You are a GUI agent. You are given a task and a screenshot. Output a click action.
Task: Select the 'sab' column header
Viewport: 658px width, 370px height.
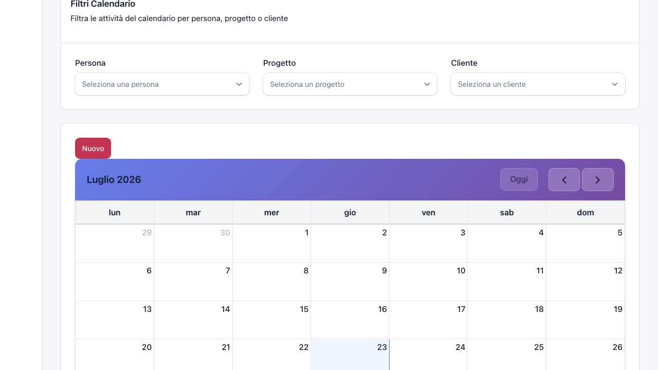click(x=507, y=213)
